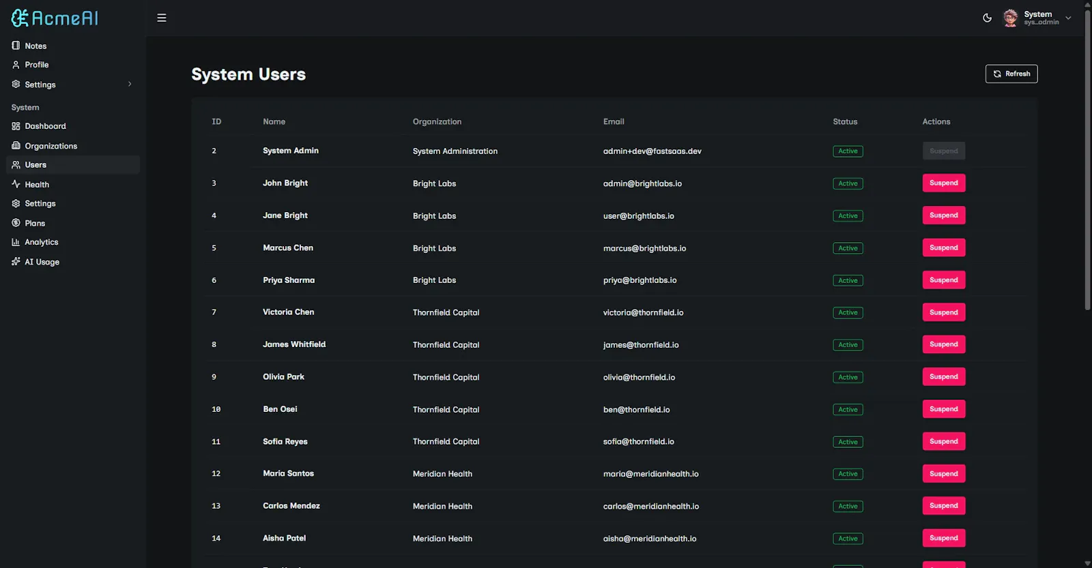Image resolution: width=1092 pixels, height=568 pixels.
Task: Click the Plans dollar icon
Action: 16,223
